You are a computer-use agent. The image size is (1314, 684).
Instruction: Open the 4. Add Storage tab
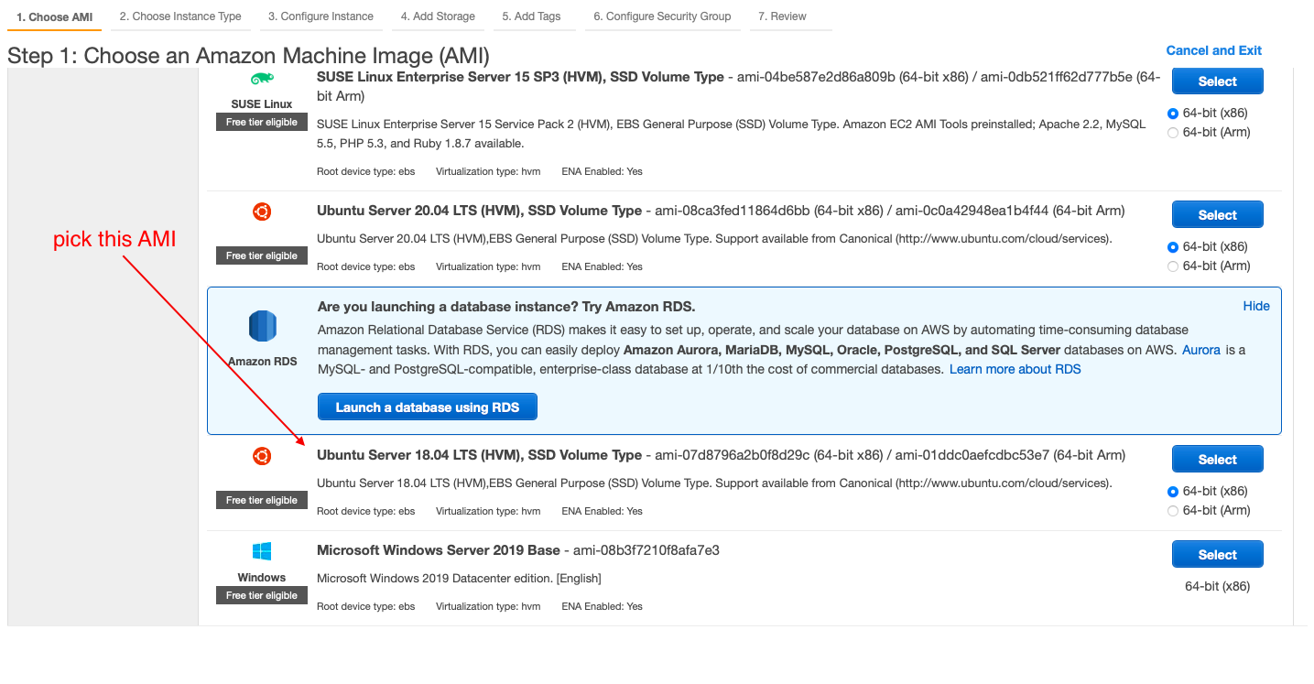click(438, 16)
